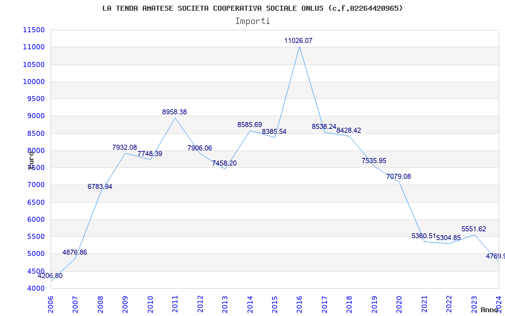The height and width of the screenshot is (316, 505).
Task: Select the 5500 y-axis value
Action: [x=36, y=236]
